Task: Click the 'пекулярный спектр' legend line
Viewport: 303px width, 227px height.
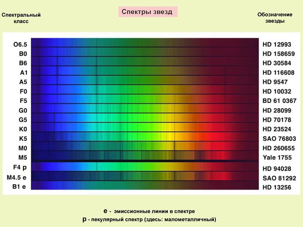Action: coord(149,219)
